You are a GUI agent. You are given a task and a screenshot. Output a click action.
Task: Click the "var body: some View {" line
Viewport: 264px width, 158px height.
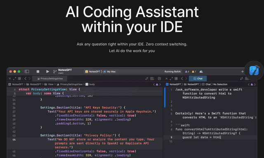tap(45, 93)
